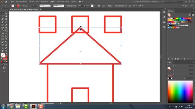Switch to Draw Normal mode

point(2,64)
